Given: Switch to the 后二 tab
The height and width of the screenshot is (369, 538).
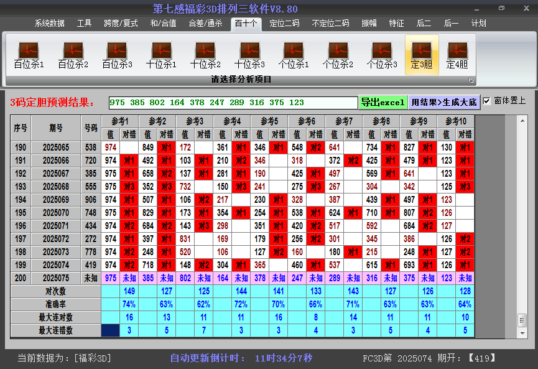Looking at the screenshot, I should click(424, 24).
